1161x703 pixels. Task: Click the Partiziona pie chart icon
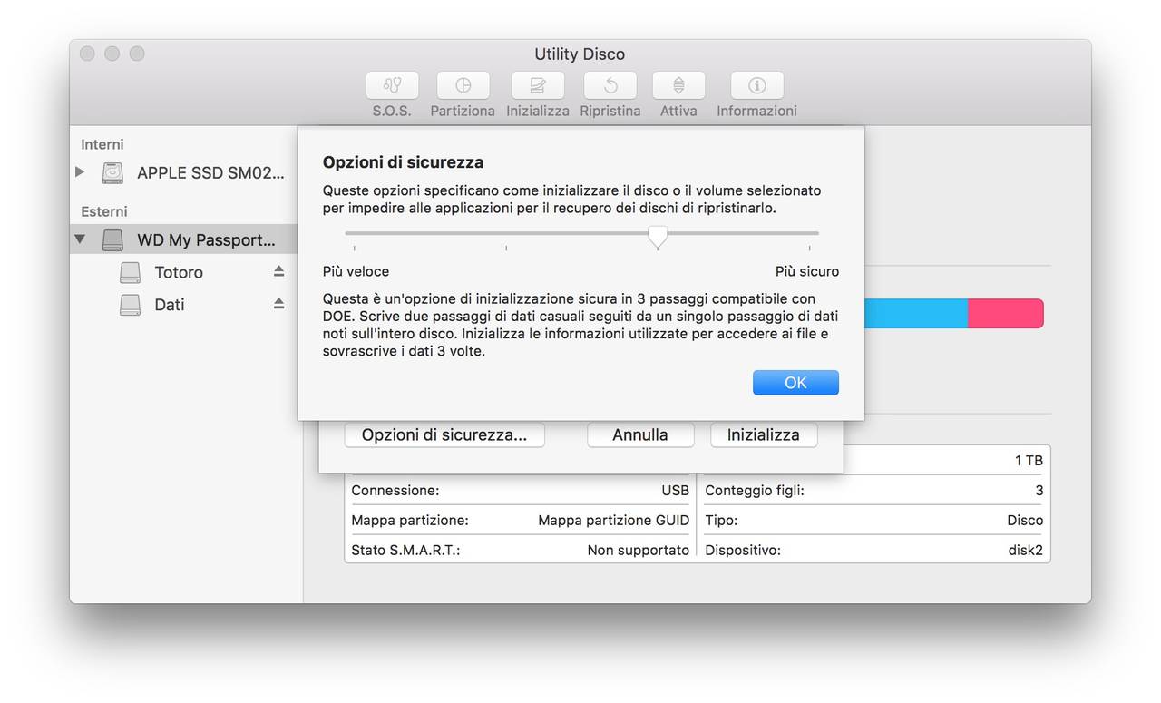pyautogui.click(x=463, y=85)
